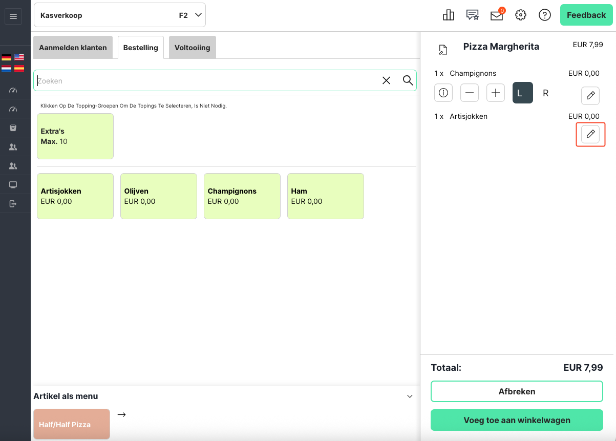Switch to the Voltooiing tab
Viewport: 616px width, 441px height.
point(193,48)
